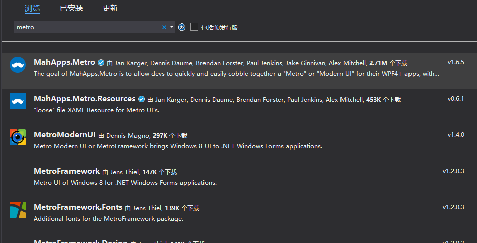Click the 297K 个下载 download count
This screenshot has width=477, height=243.
pos(170,135)
